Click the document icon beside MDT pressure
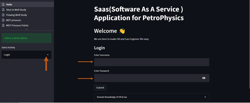250x103 pixels. [3, 20]
